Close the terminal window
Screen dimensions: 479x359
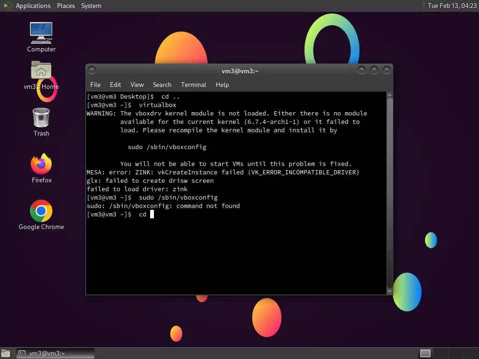coord(387,70)
